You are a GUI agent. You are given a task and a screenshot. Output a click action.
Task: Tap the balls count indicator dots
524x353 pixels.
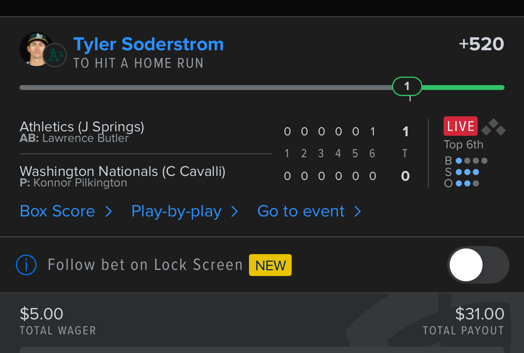(x=471, y=161)
